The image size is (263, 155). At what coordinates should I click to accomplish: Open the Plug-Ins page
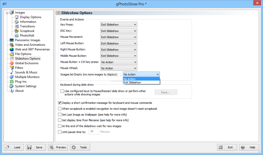[x=21, y=82]
